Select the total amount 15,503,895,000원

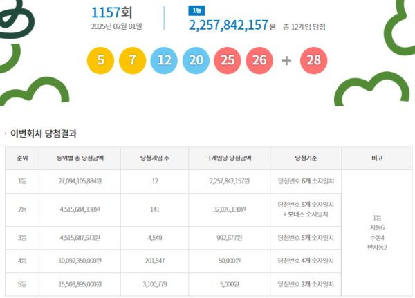(x=80, y=284)
